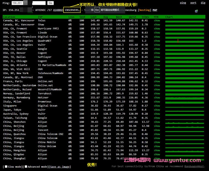
Task: Show MTR for Japan Tokyo Vultr
Action: (x=157, y=110)
